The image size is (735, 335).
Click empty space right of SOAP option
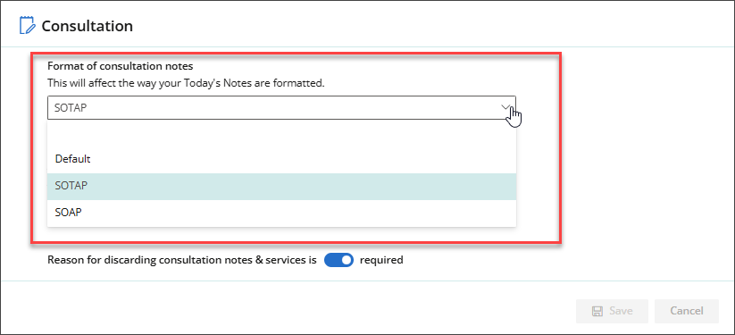pos(300,213)
